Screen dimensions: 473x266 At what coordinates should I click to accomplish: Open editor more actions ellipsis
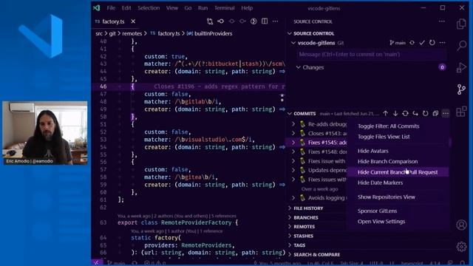276,21
